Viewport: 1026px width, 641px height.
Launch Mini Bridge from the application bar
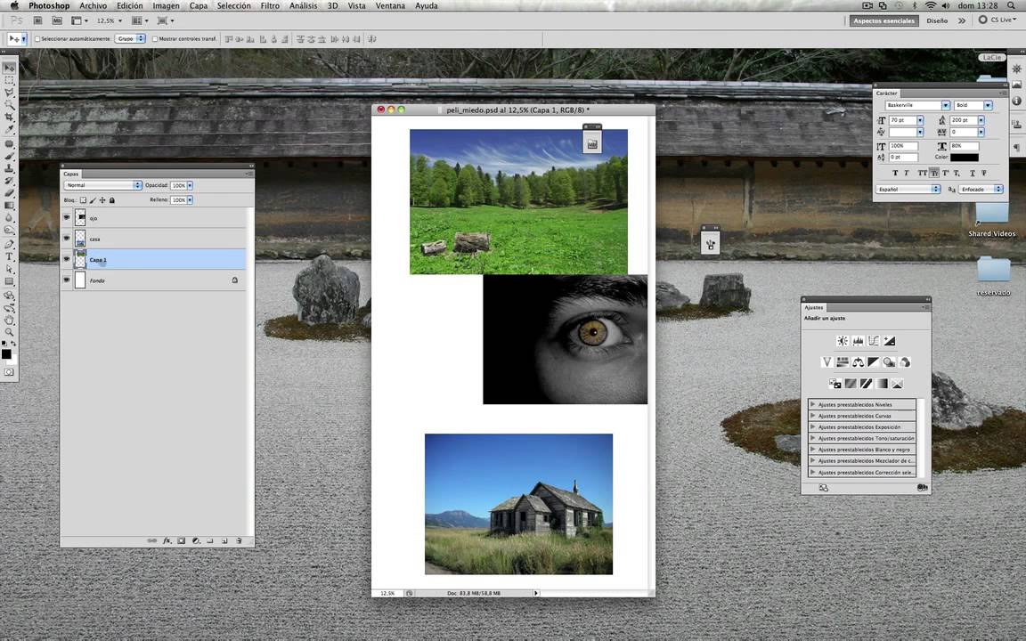[x=57, y=20]
